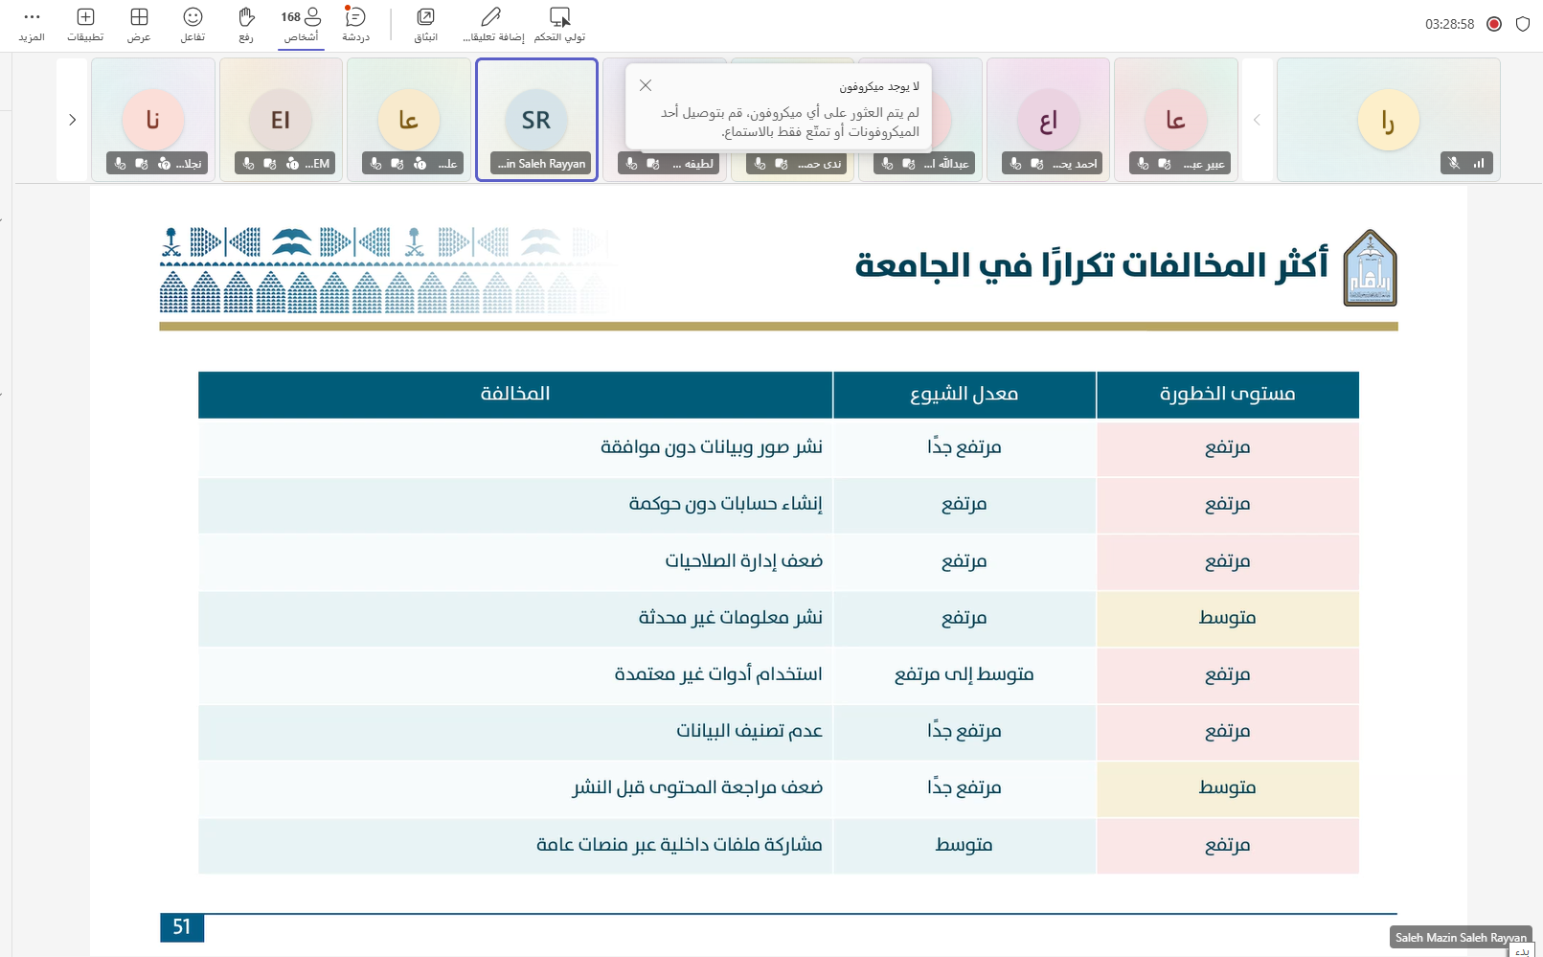Image resolution: width=1543 pixels, height=957 pixels.
Task: Select the اع participant tile (احمد)
Action: pos(1048,120)
